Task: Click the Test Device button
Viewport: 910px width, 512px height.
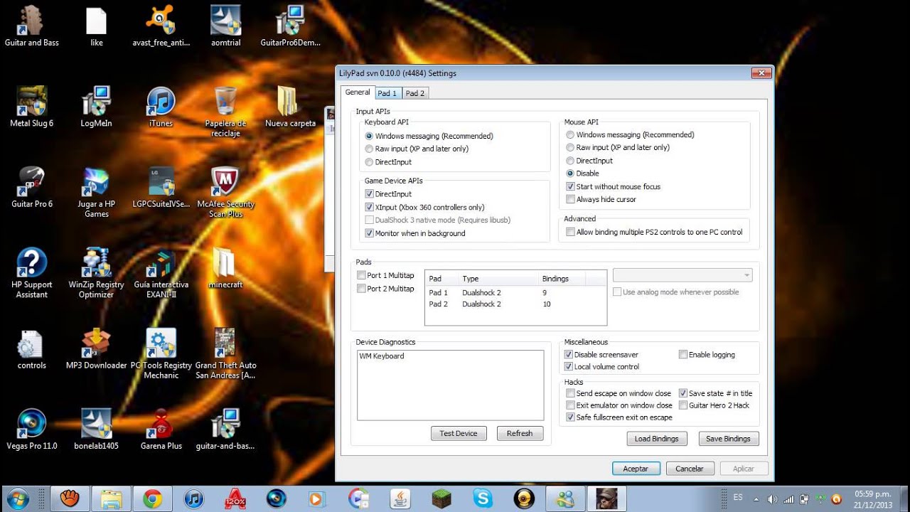Action: pos(459,433)
